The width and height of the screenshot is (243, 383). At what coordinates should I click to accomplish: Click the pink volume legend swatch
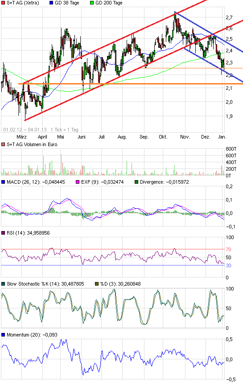click(3, 145)
